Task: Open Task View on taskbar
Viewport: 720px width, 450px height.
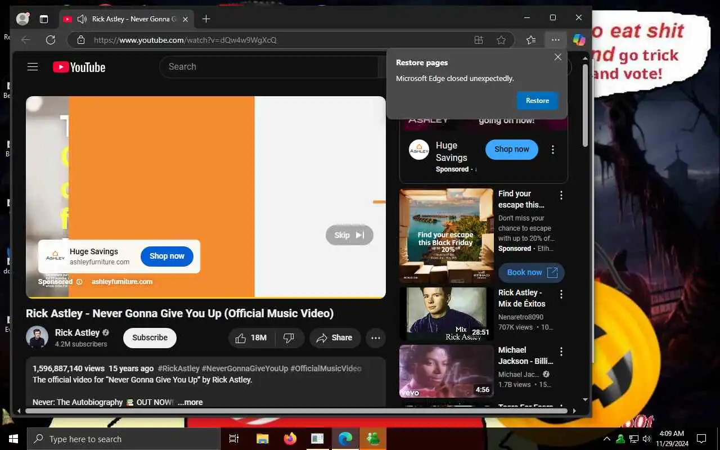Action: (x=234, y=439)
